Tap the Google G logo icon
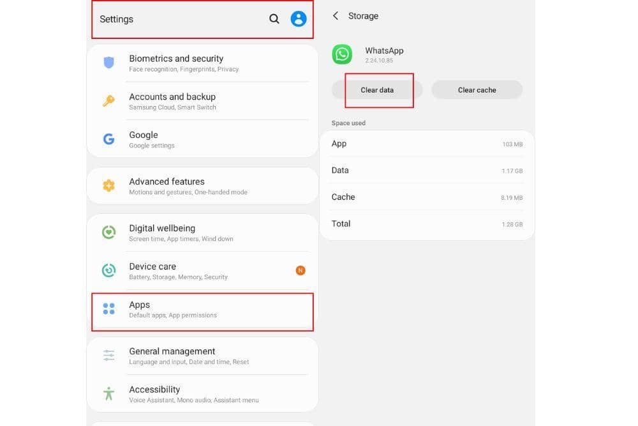The height and width of the screenshot is (426, 638). pyautogui.click(x=109, y=139)
